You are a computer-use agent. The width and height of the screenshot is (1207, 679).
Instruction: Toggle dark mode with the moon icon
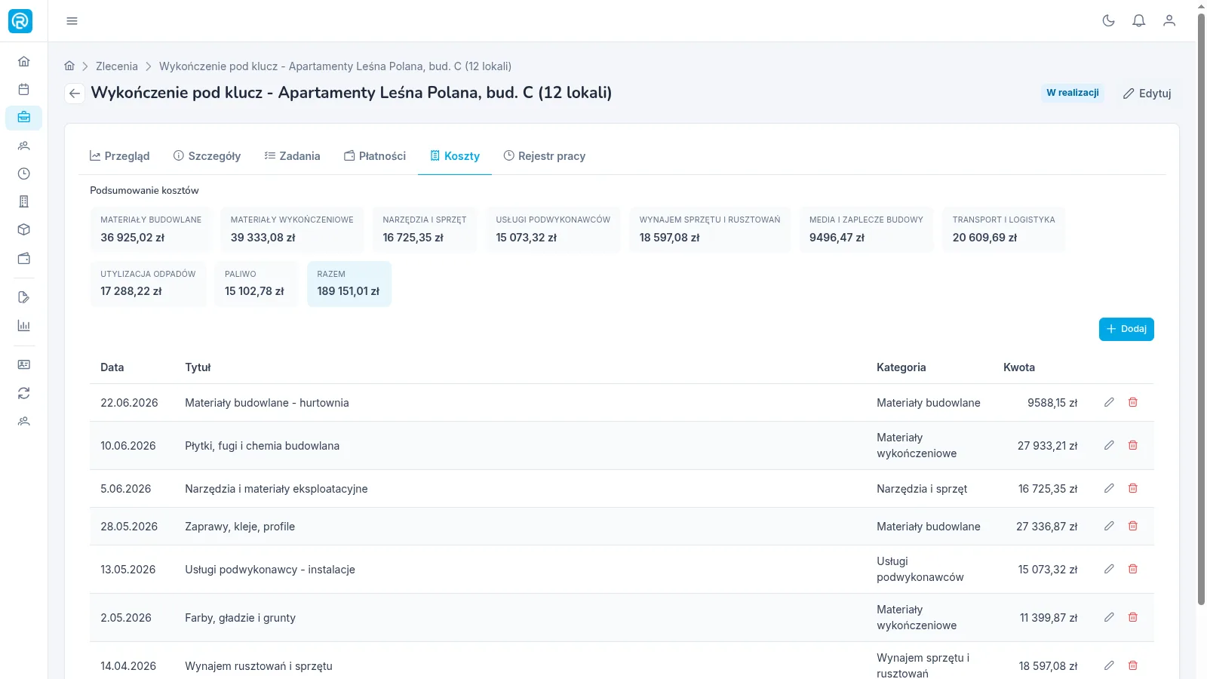[x=1108, y=20]
